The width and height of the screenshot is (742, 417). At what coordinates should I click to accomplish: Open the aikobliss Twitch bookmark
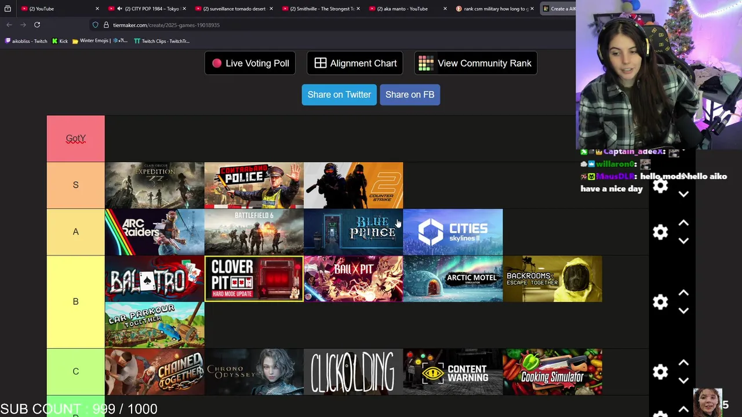(x=26, y=41)
